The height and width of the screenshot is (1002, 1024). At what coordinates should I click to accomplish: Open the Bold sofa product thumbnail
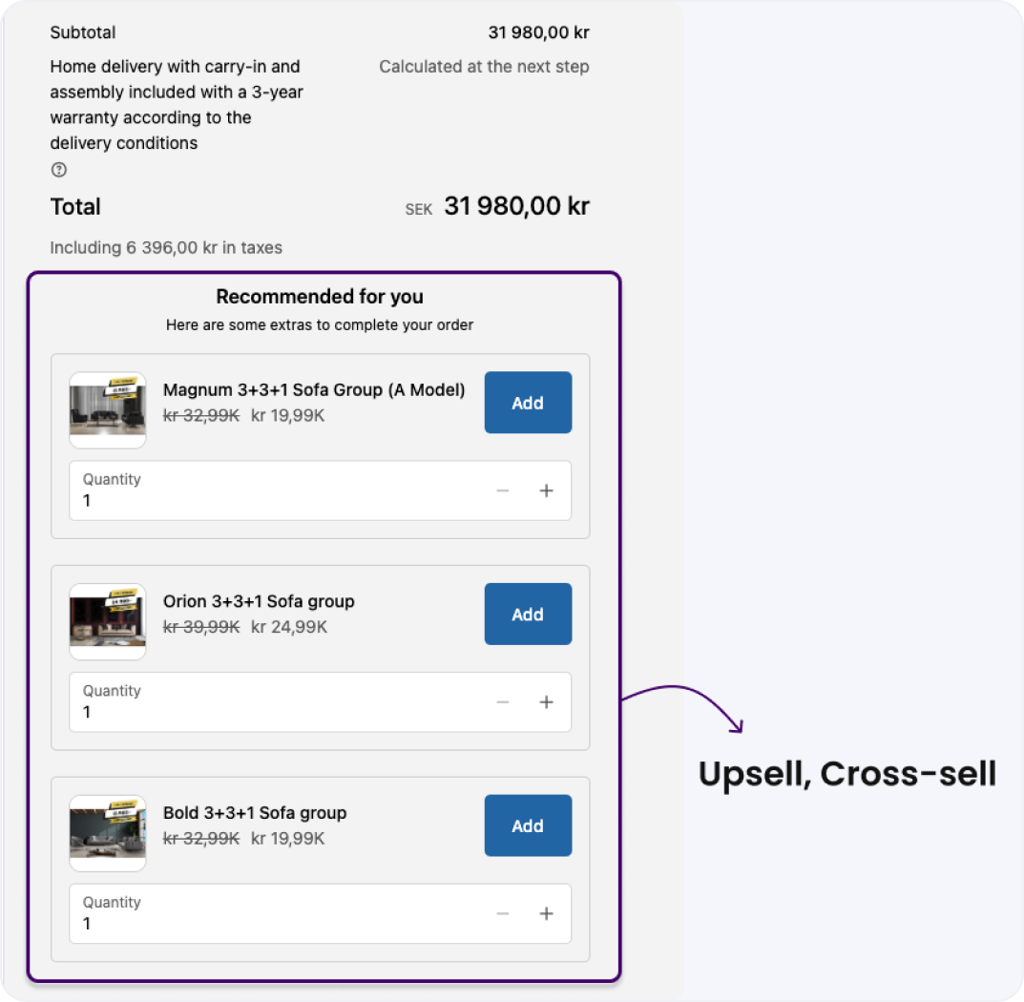point(108,833)
